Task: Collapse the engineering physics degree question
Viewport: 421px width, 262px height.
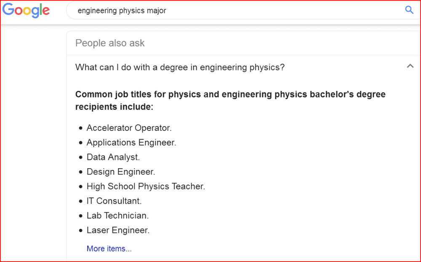Action: click(410, 66)
